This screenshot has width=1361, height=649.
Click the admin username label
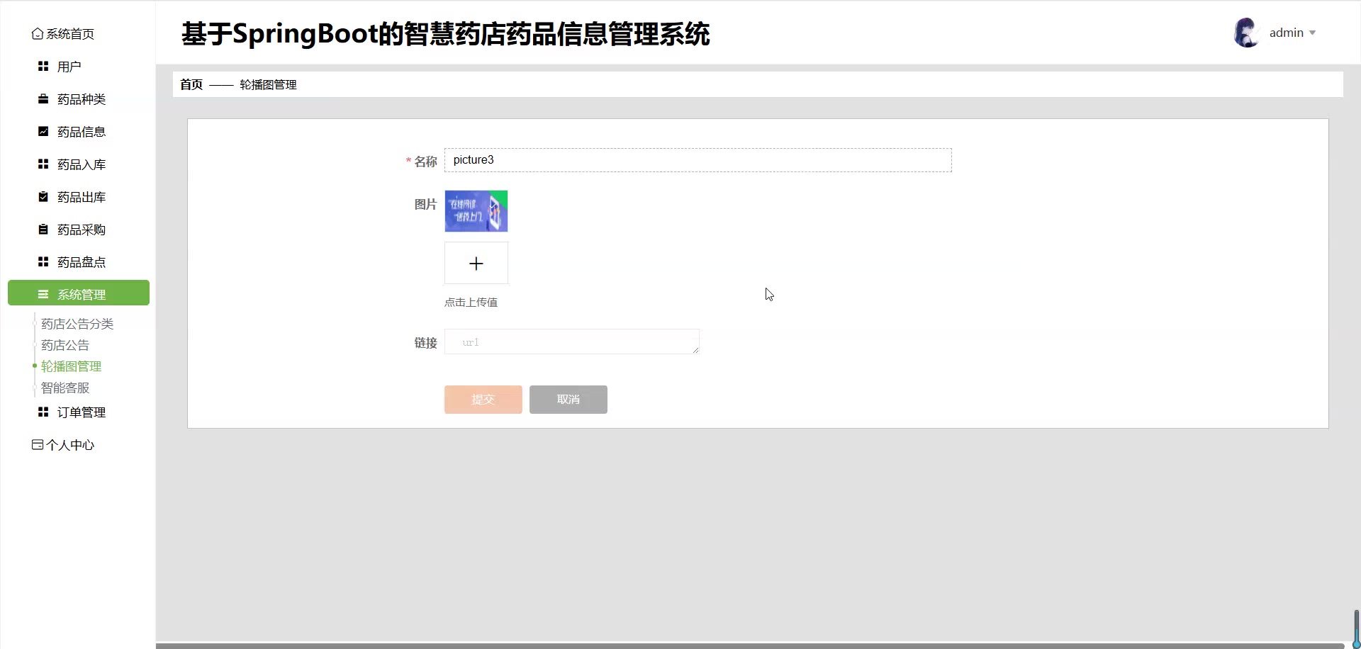(x=1286, y=33)
